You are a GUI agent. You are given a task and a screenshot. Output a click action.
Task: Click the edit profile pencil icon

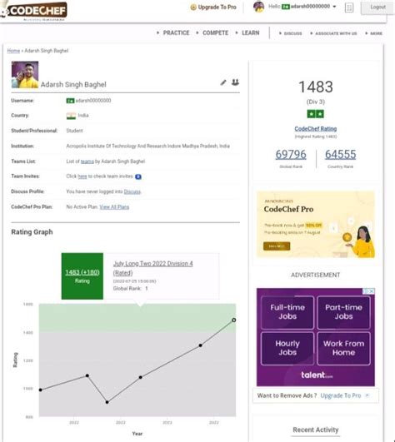click(223, 82)
